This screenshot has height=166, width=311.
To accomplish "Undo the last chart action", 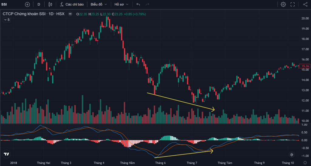I will 138,4.
